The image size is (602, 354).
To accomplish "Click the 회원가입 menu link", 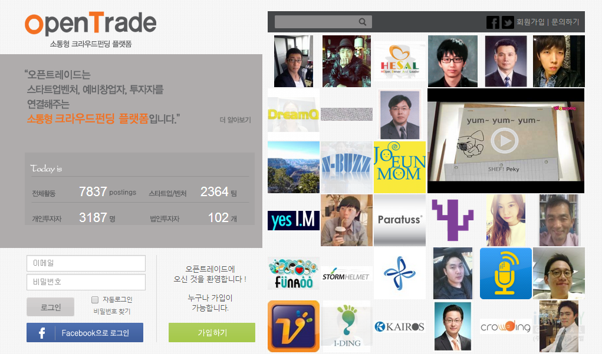I will [531, 22].
